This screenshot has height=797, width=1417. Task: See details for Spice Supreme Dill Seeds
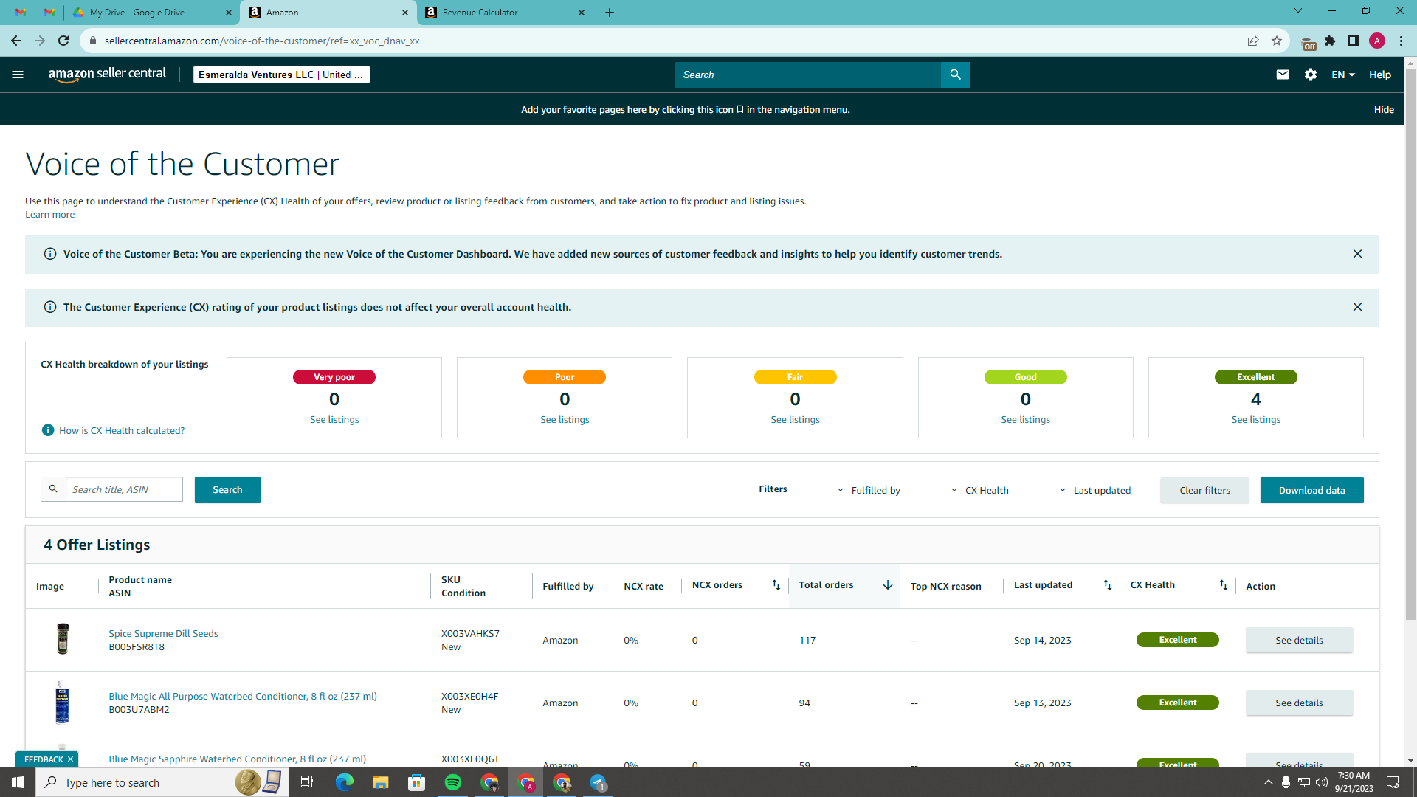1299,640
